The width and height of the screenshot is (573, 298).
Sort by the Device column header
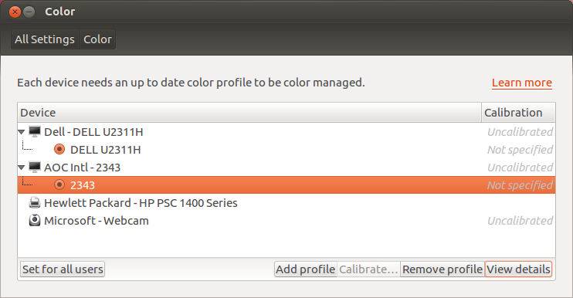pyautogui.click(x=249, y=113)
